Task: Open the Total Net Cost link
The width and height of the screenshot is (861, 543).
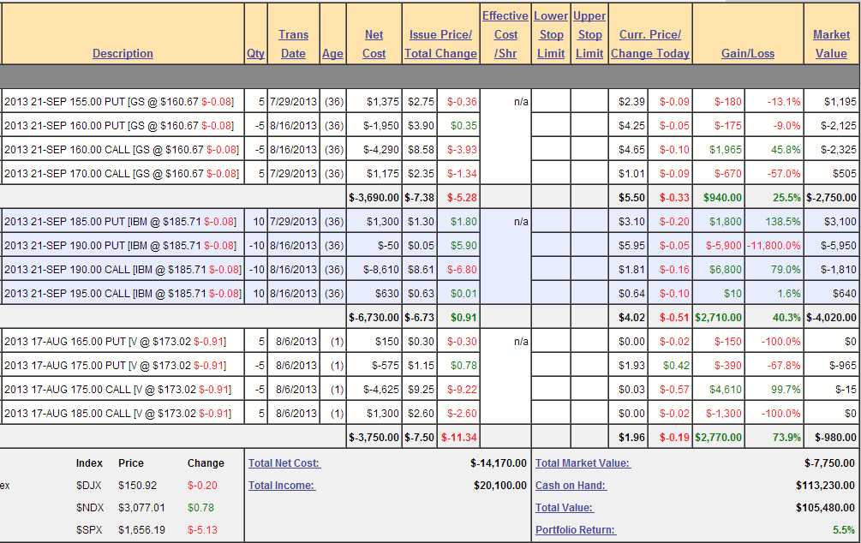Action: pos(284,463)
